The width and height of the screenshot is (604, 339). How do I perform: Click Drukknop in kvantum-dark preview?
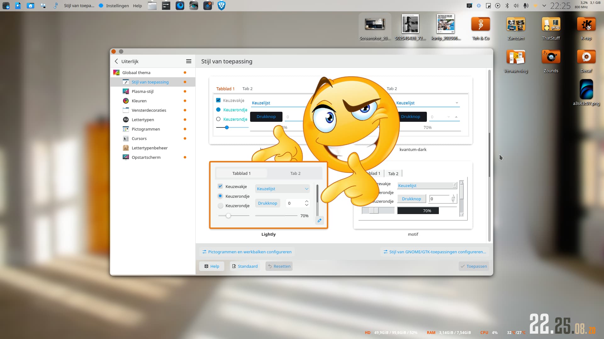coord(411,116)
